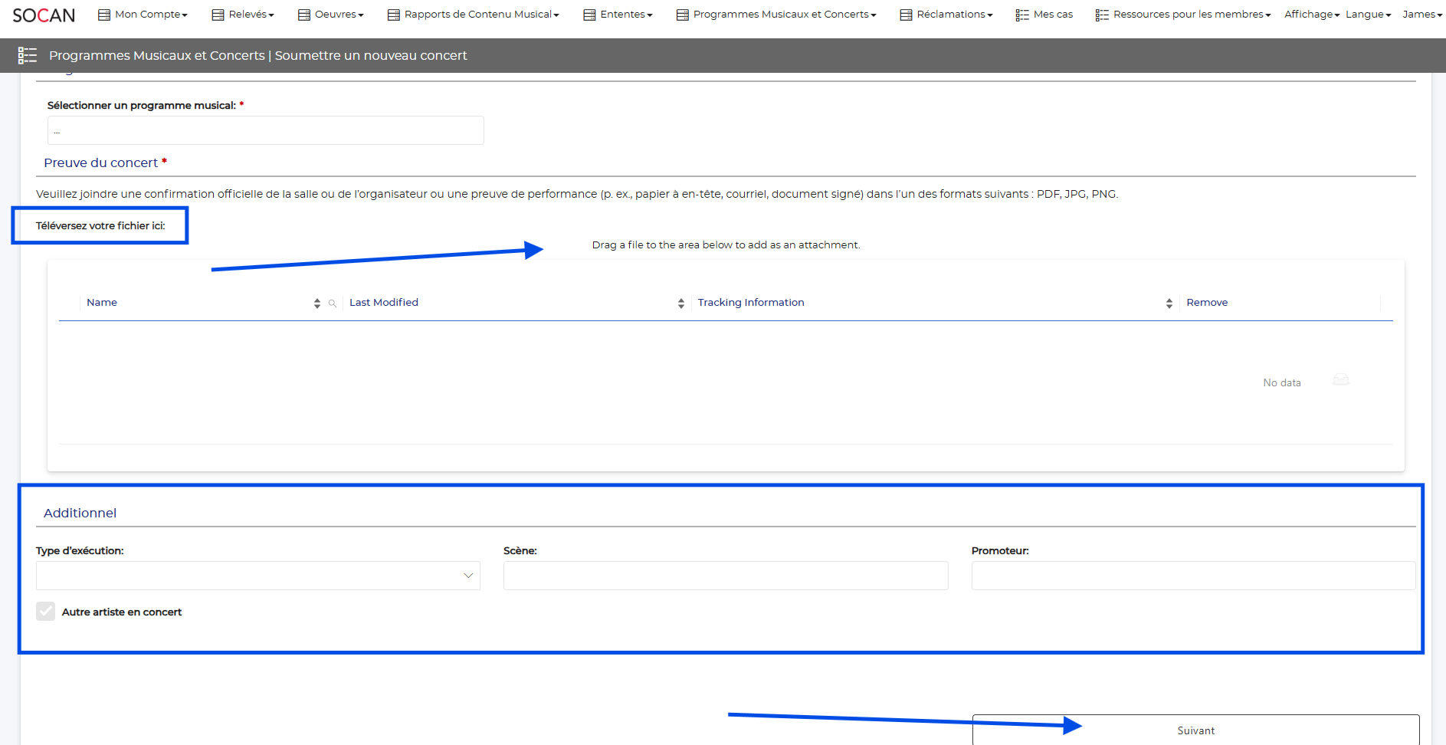Image resolution: width=1446 pixels, height=745 pixels.
Task: Toggle the Autre artiste en concert checkbox
Action: [46, 612]
